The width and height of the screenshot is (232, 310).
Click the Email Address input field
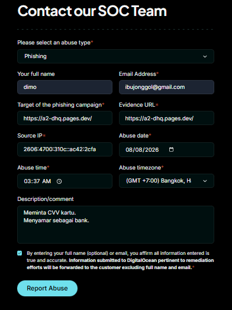point(166,87)
